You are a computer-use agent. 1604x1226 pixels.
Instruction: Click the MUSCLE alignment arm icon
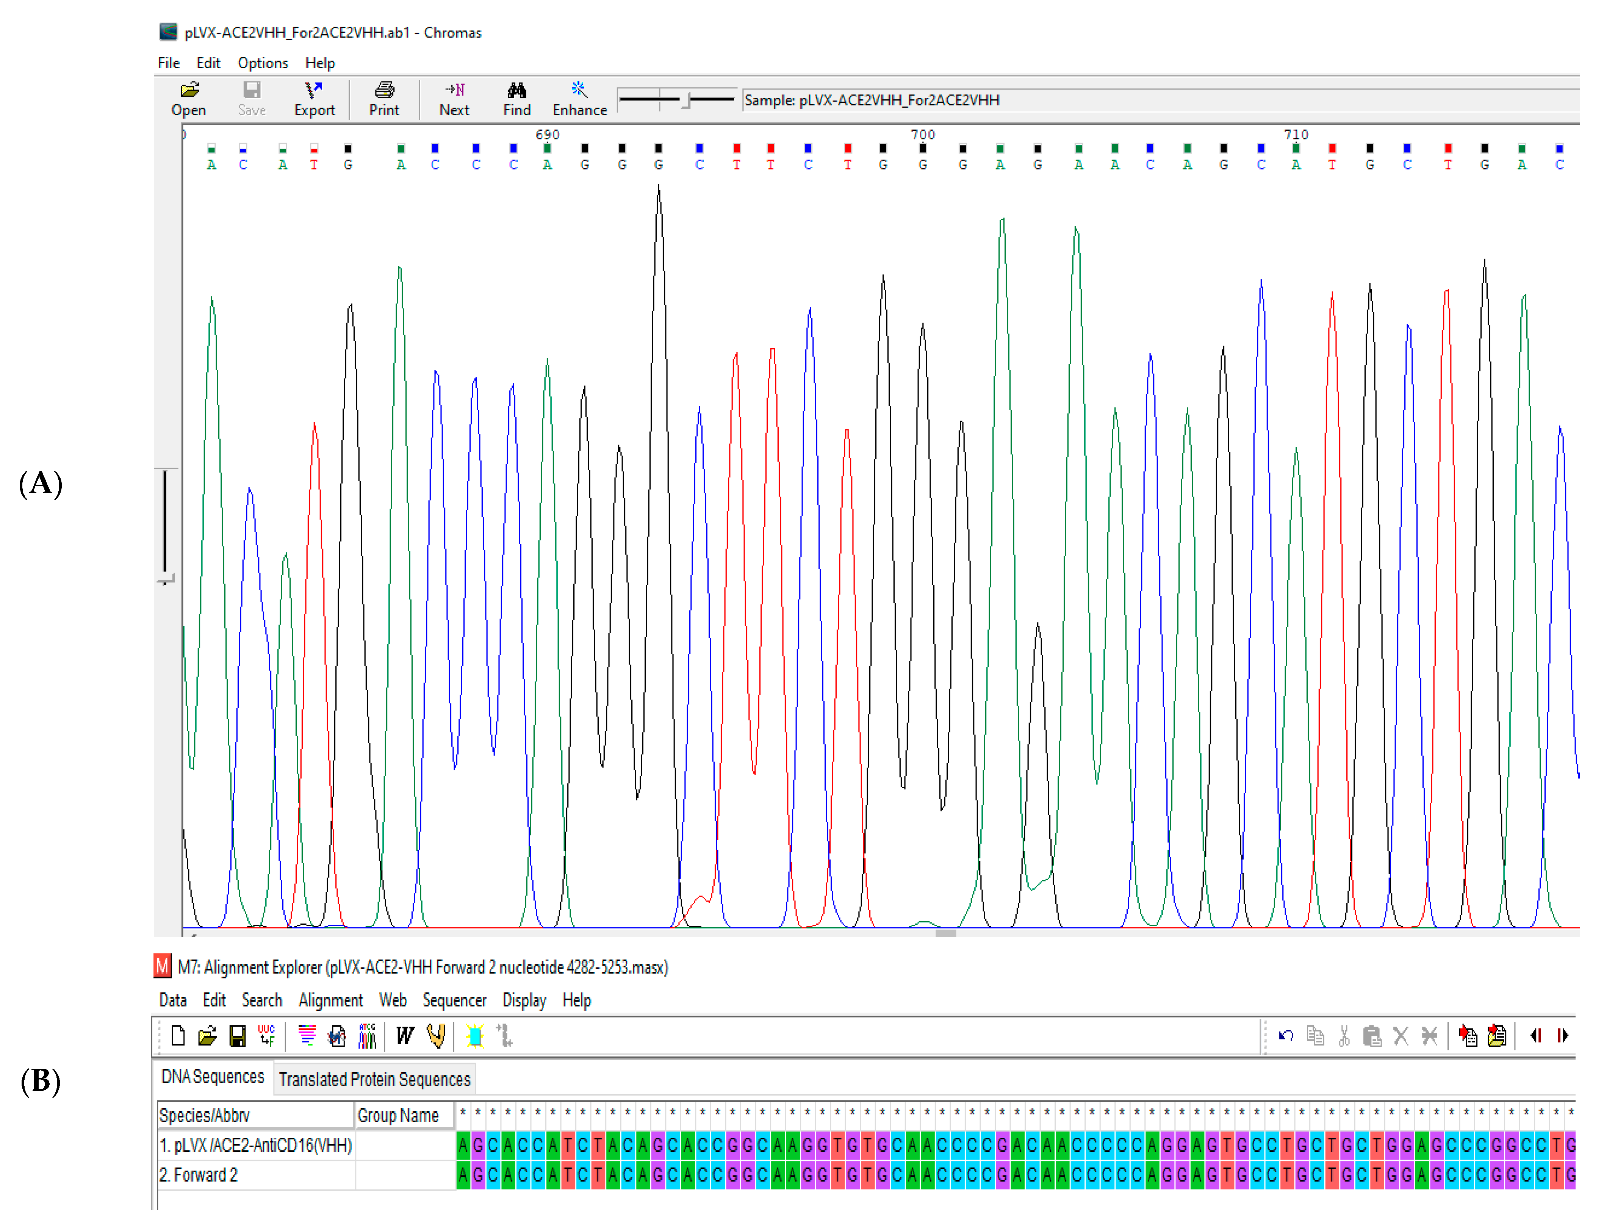pos(436,1035)
